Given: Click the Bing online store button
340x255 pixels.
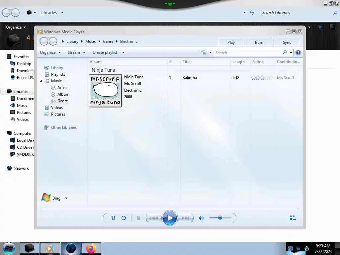Looking at the screenshot, I should pyautogui.click(x=51, y=198).
